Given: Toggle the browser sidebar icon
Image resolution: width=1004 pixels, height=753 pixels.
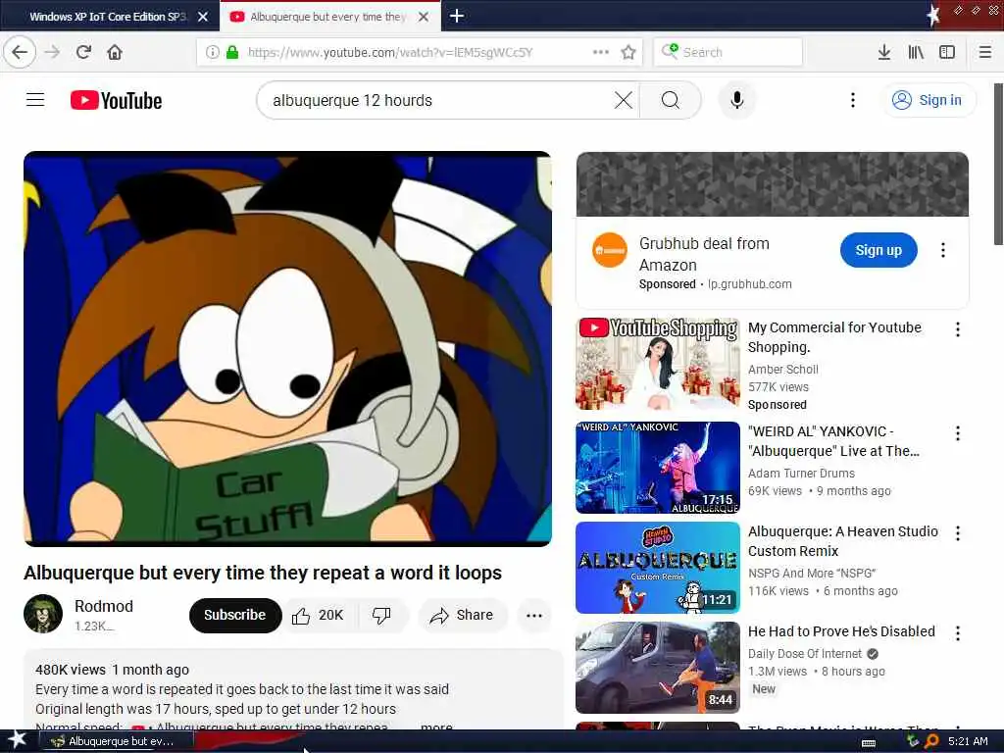Looking at the screenshot, I should coord(947,52).
